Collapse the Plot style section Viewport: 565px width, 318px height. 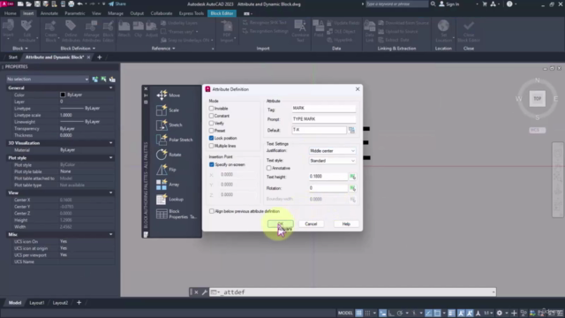(110, 158)
